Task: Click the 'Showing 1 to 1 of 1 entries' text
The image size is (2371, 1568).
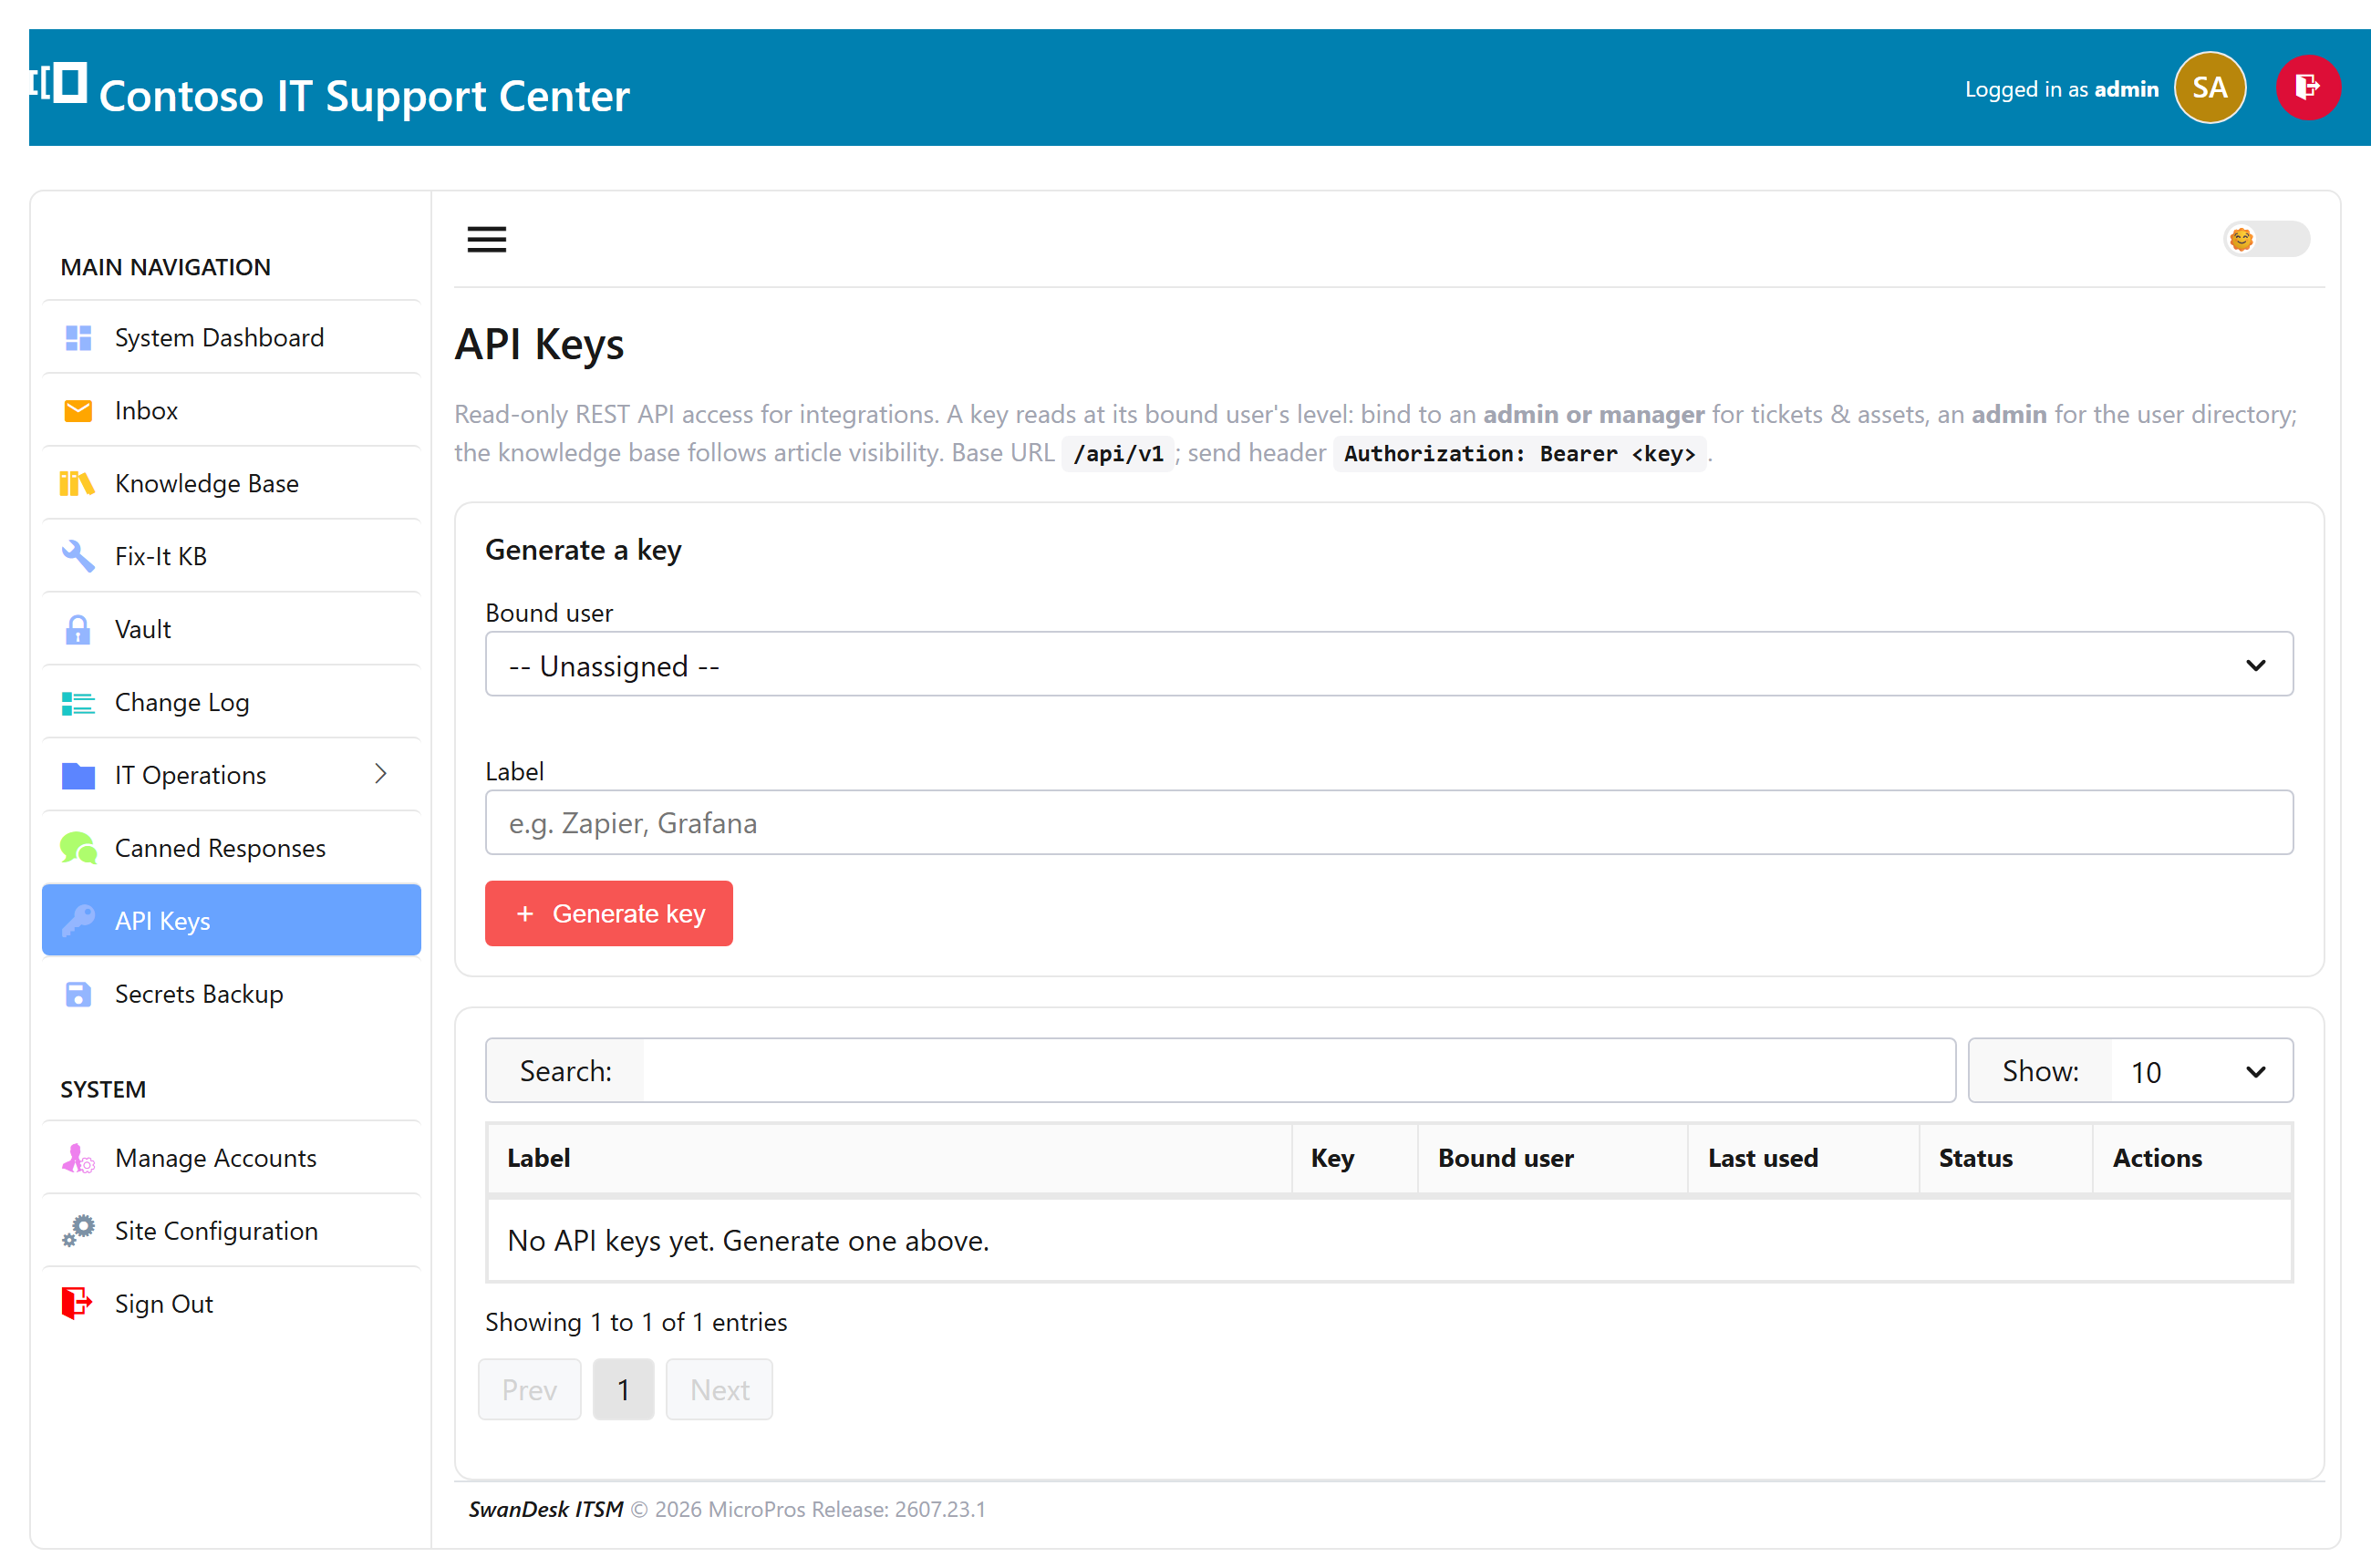Action: tap(637, 1323)
